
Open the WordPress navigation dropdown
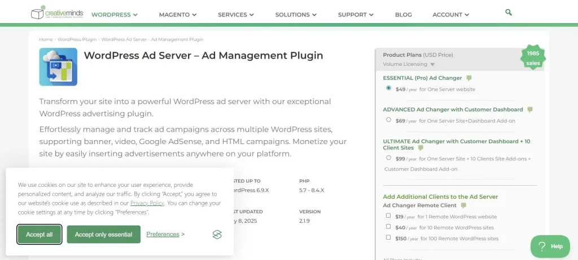pos(114,15)
